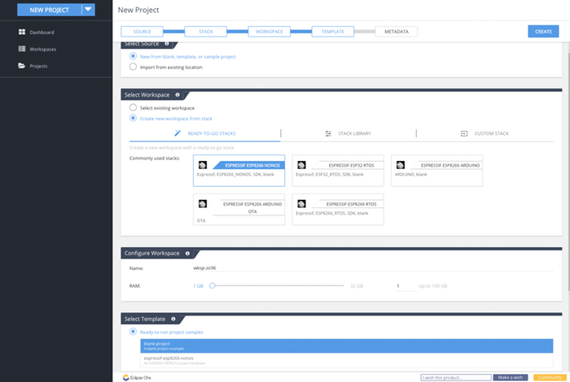Open the Dashboard icon in sidebar

(22, 32)
